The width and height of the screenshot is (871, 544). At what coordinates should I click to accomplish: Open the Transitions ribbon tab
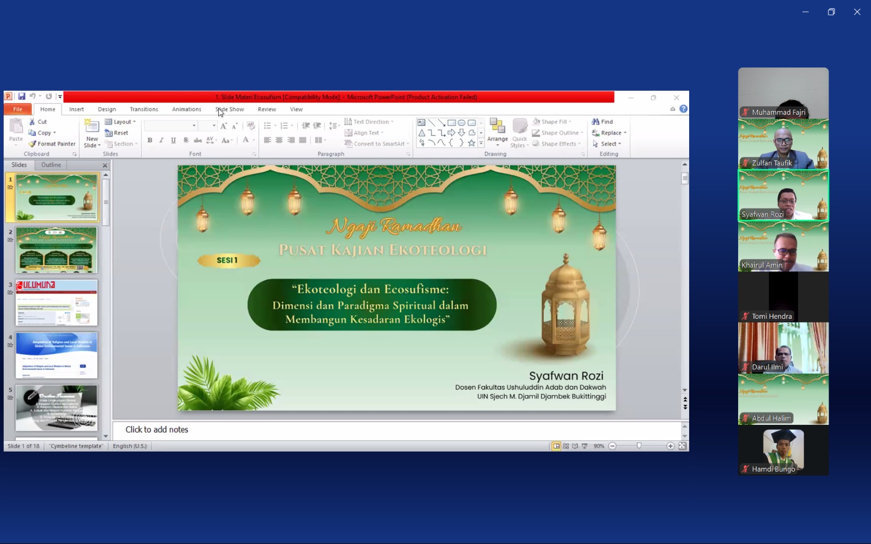[x=144, y=109]
